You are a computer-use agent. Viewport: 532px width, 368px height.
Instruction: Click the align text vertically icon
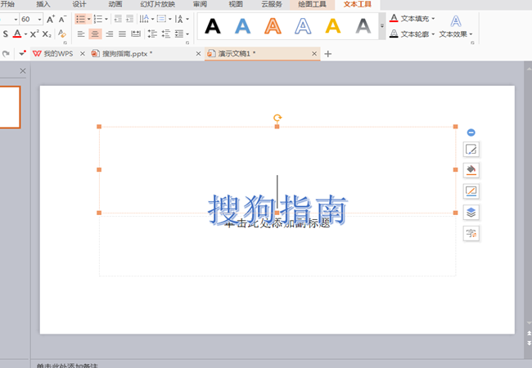[161, 19]
